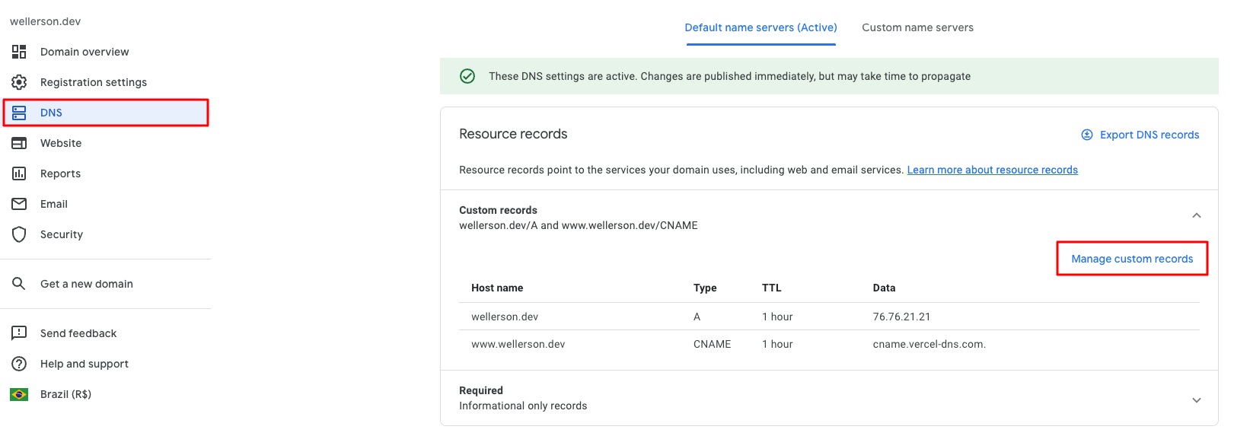
Task: Click the Brazil flag icon
Action: tap(19, 394)
